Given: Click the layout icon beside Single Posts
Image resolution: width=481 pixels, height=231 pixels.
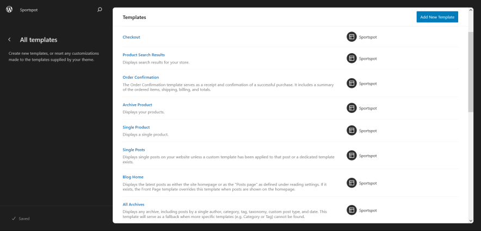Looking at the screenshot, I should 351,156.
